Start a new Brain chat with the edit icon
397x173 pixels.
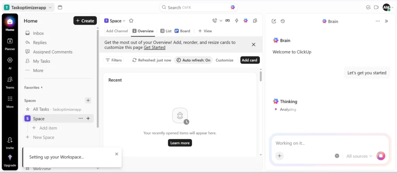pos(274,21)
